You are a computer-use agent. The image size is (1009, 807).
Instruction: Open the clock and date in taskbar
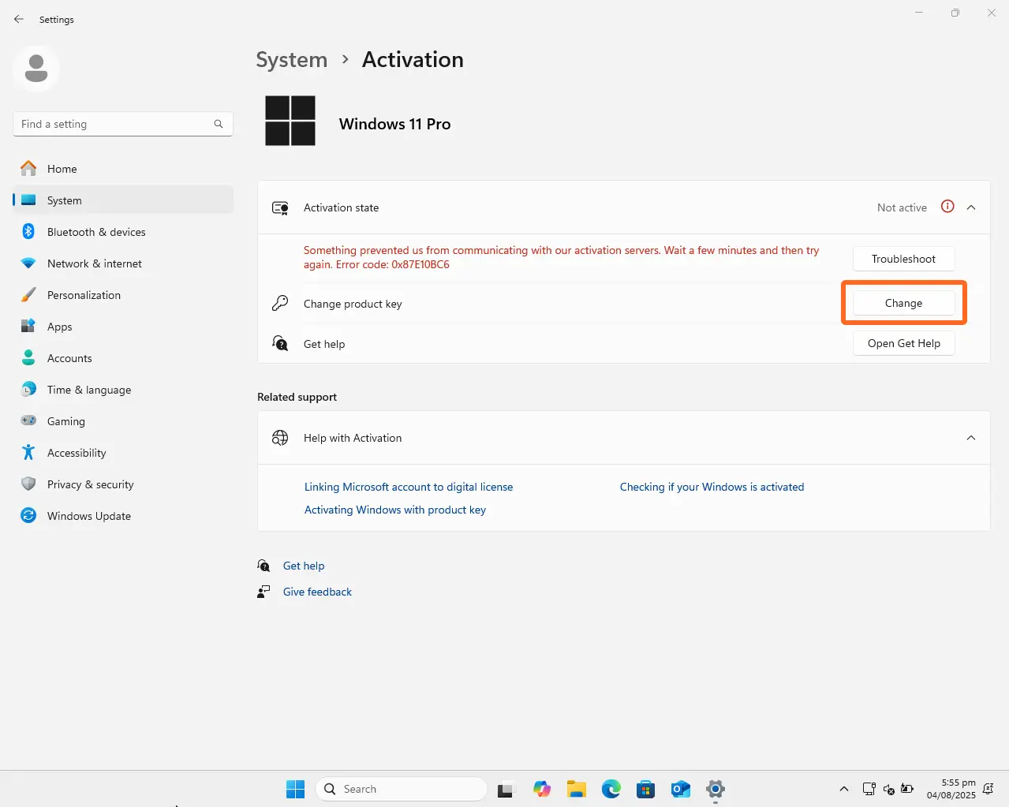[951, 789]
